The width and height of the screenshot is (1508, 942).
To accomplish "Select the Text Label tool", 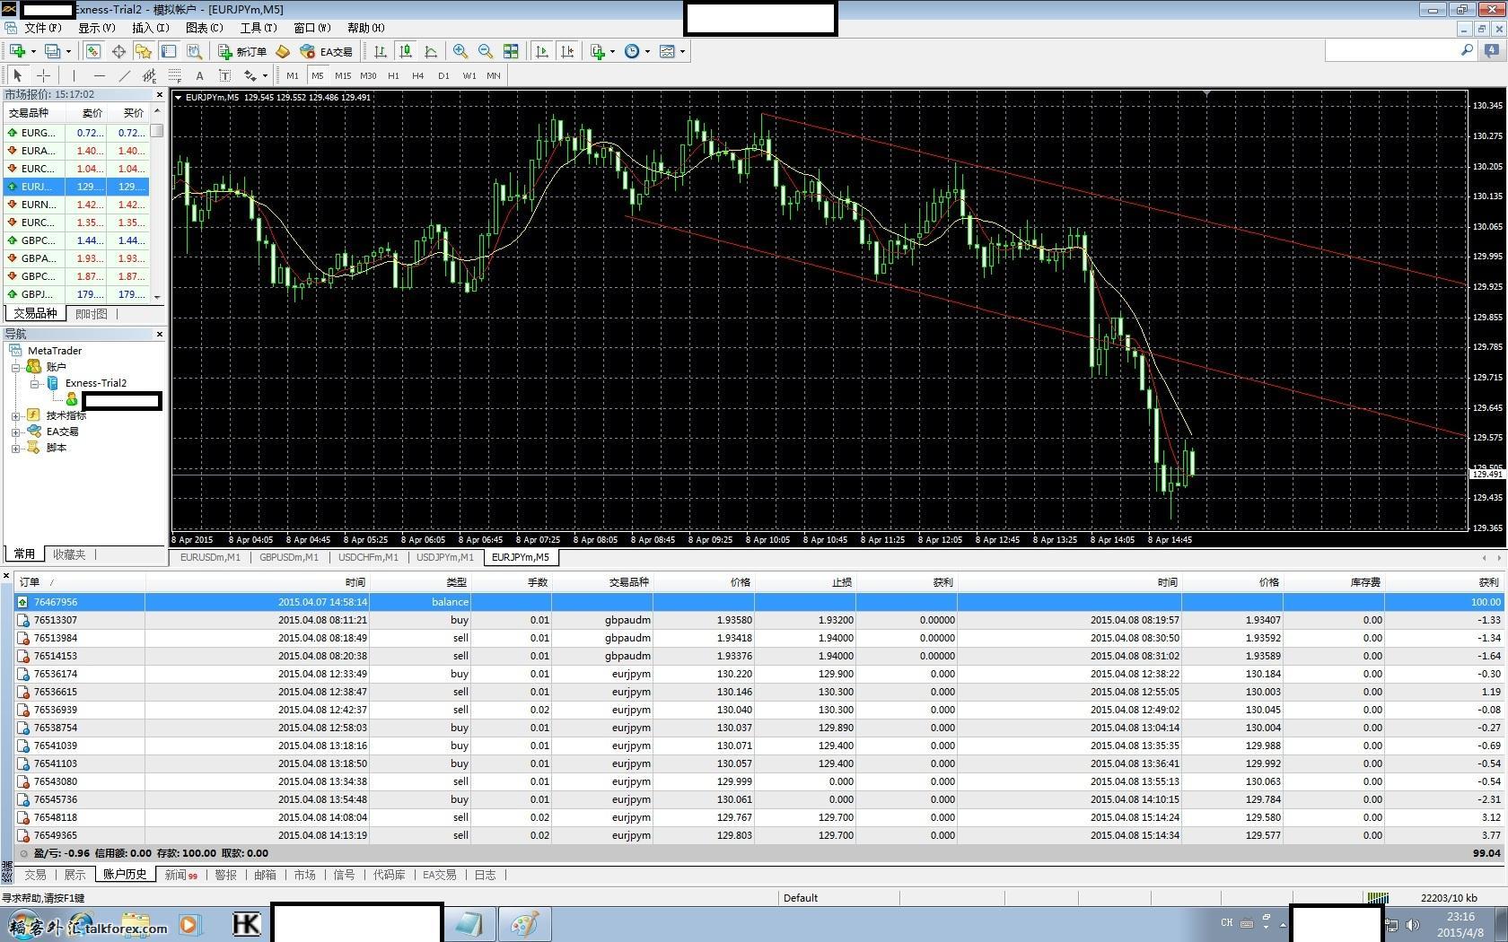I will 224,75.
